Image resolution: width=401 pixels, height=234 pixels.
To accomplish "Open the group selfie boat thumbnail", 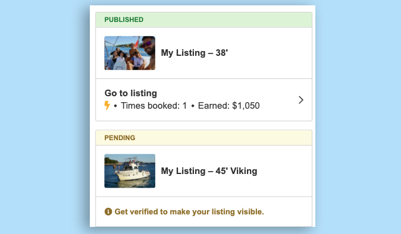I will (130, 53).
